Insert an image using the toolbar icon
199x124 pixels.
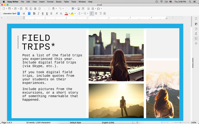pos(79,9)
